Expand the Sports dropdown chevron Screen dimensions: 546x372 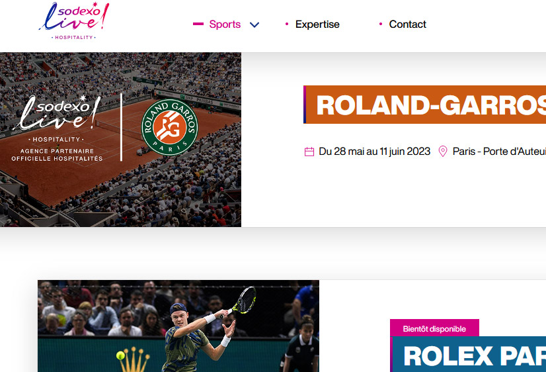tap(254, 24)
